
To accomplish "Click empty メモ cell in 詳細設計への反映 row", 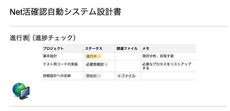I will tap(168, 76).
